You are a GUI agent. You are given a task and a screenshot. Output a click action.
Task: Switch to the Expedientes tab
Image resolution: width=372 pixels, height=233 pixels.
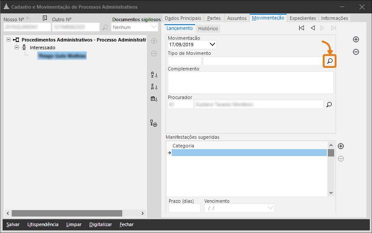303,18
